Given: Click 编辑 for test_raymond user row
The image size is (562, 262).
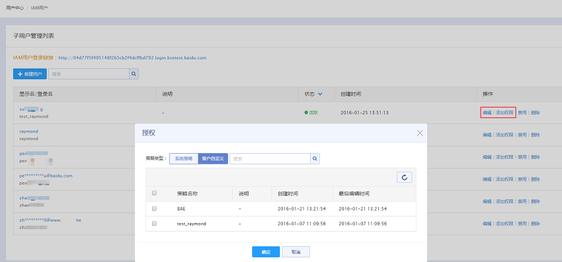Looking at the screenshot, I should click(x=487, y=113).
